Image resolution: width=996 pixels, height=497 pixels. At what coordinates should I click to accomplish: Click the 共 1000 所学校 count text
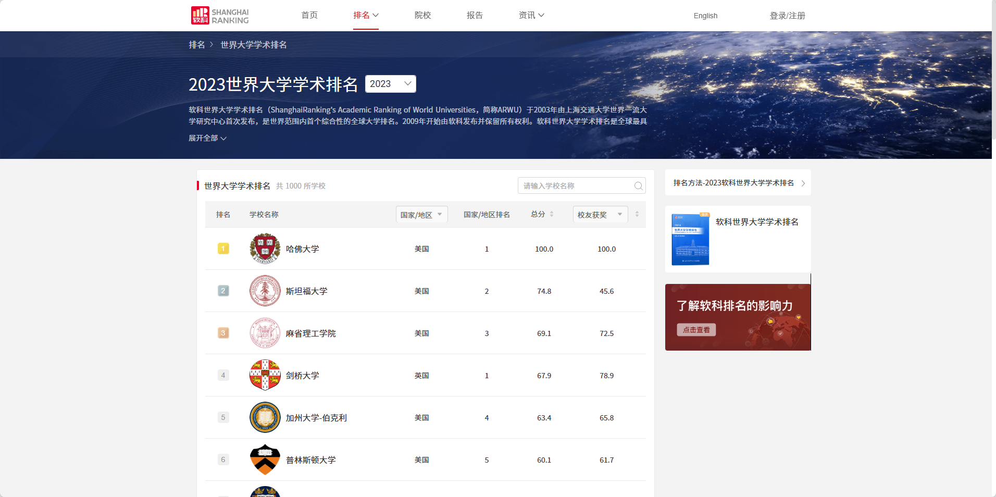click(301, 186)
